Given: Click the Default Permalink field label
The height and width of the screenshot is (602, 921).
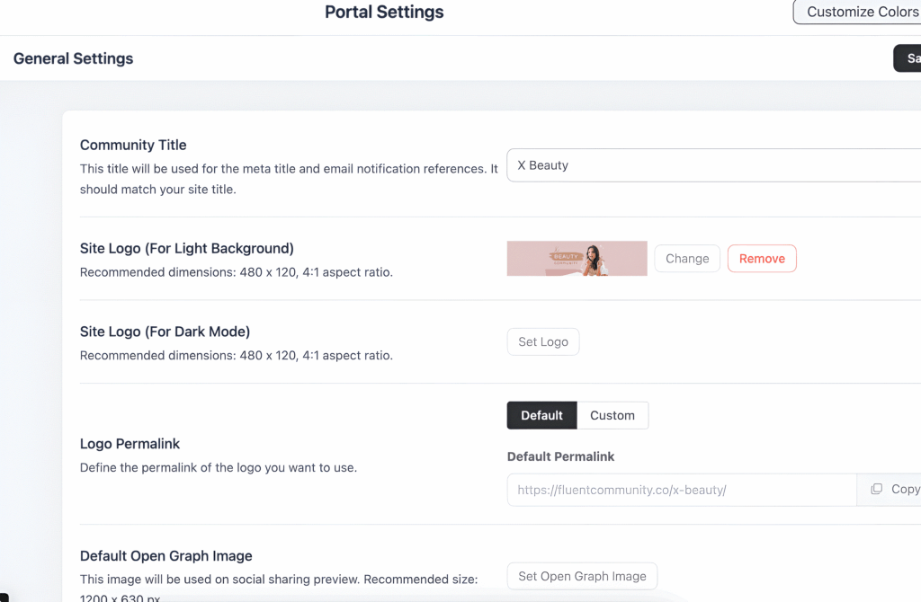Looking at the screenshot, I should point(560,456).
